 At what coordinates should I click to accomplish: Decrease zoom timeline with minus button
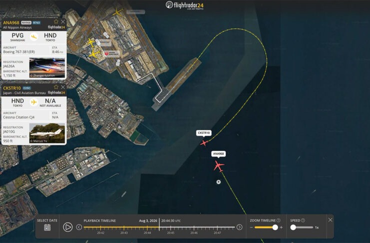coord(251,227)
